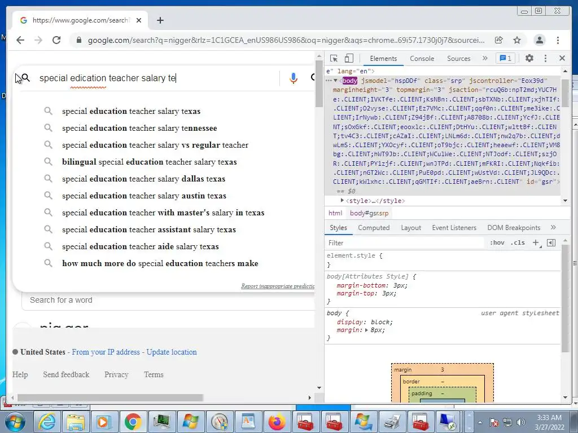578x433 pixels.
Task: Open the DevTools issues counter badge
Action: click(x=505, y=58)
